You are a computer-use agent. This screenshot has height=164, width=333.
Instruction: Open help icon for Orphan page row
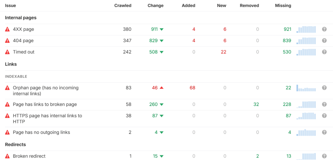click(324, 88)
